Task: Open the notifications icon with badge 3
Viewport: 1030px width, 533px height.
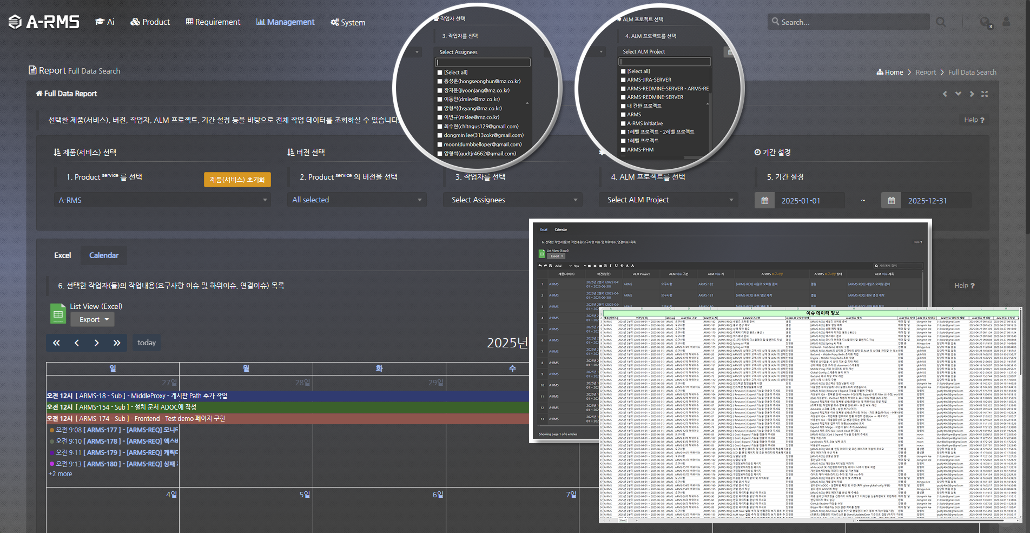Action: [985, 22]
